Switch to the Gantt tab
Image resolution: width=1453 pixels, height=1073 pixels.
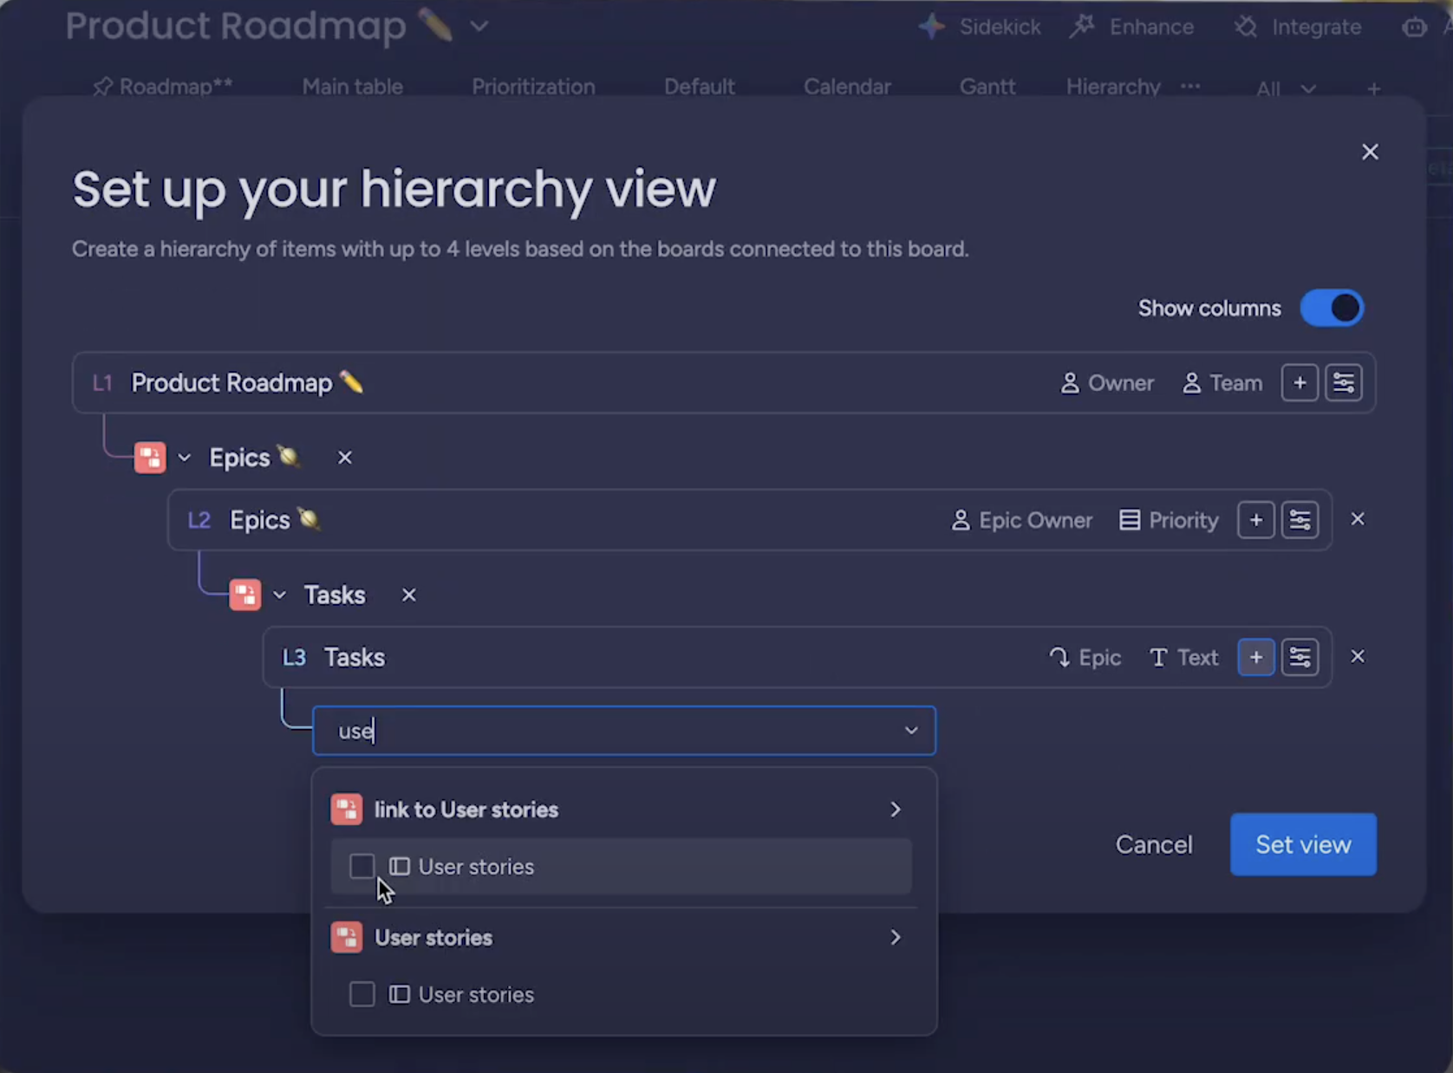[x=987, y=87]
